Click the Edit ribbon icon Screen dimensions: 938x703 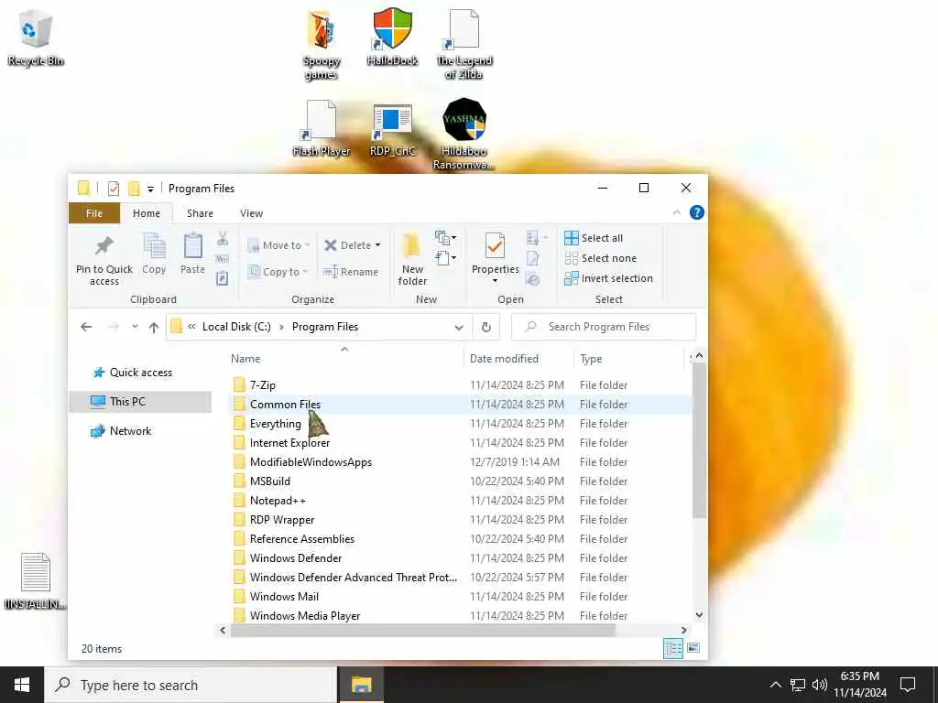point(533,258)
